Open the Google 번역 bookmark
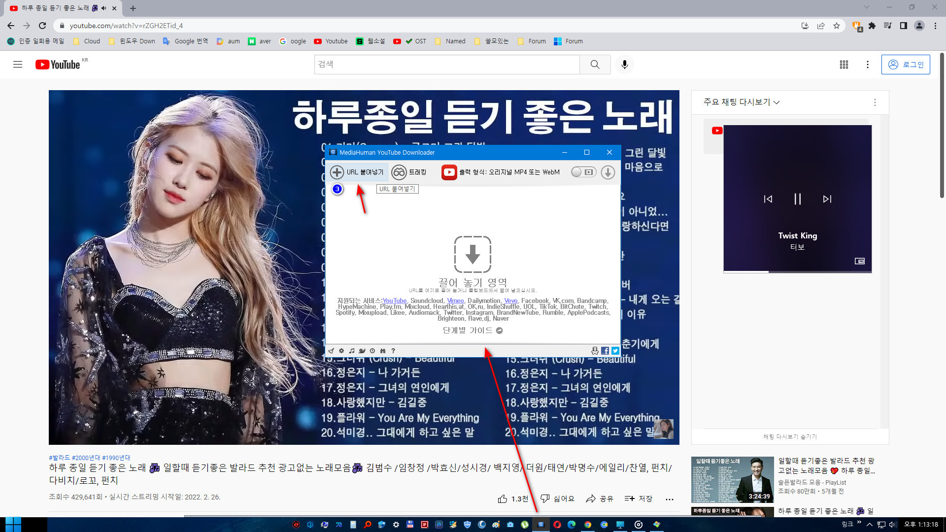The height and width of the screenshot is (532, 946). pyautogui.click(x=185, y=41)
